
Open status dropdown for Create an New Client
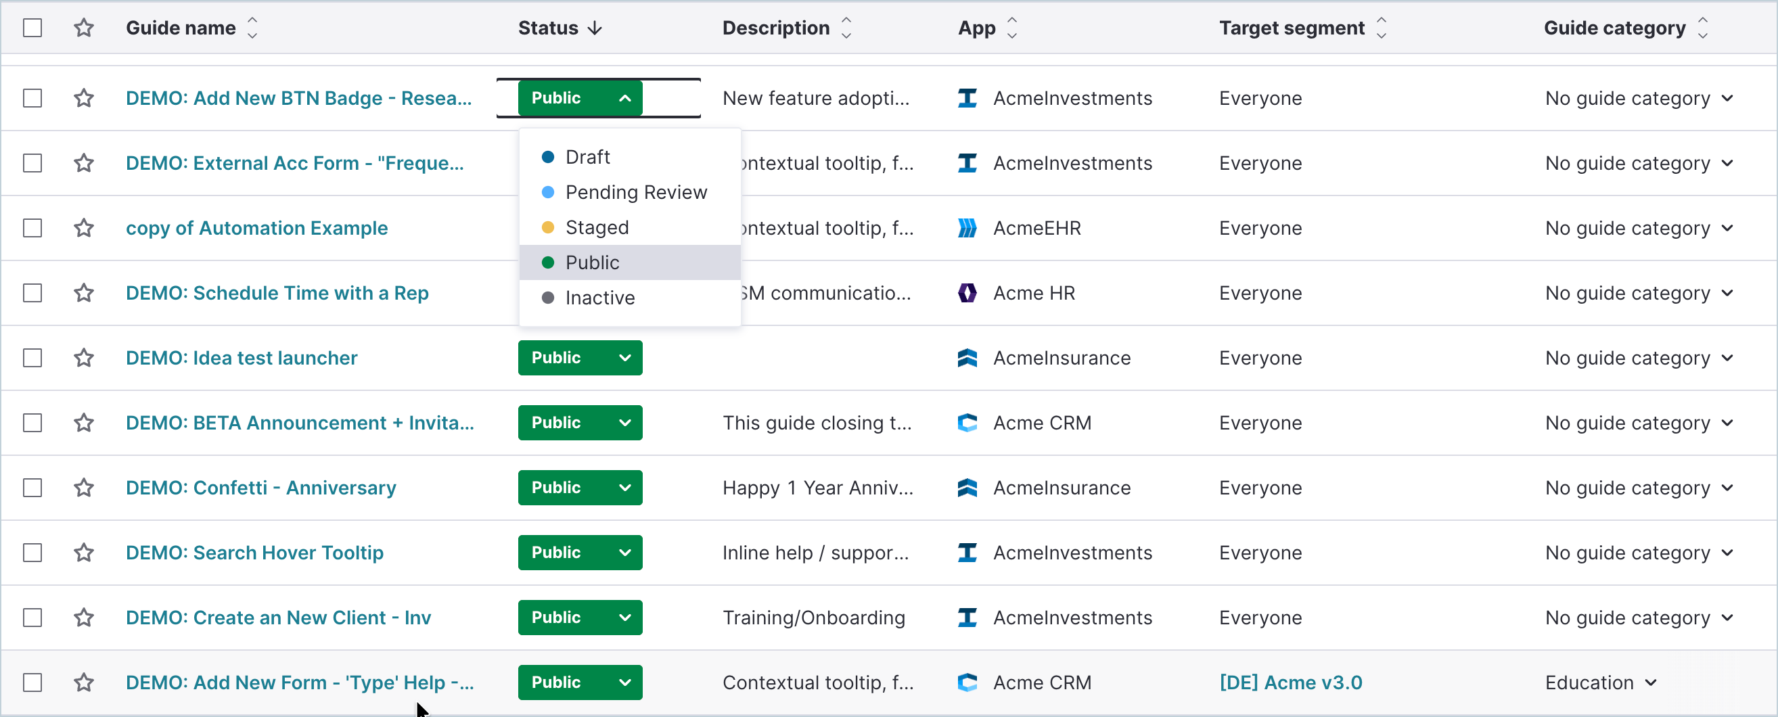580,617
